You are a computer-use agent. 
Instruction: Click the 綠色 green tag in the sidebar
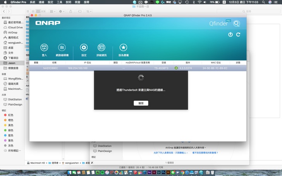pos(9,130)
